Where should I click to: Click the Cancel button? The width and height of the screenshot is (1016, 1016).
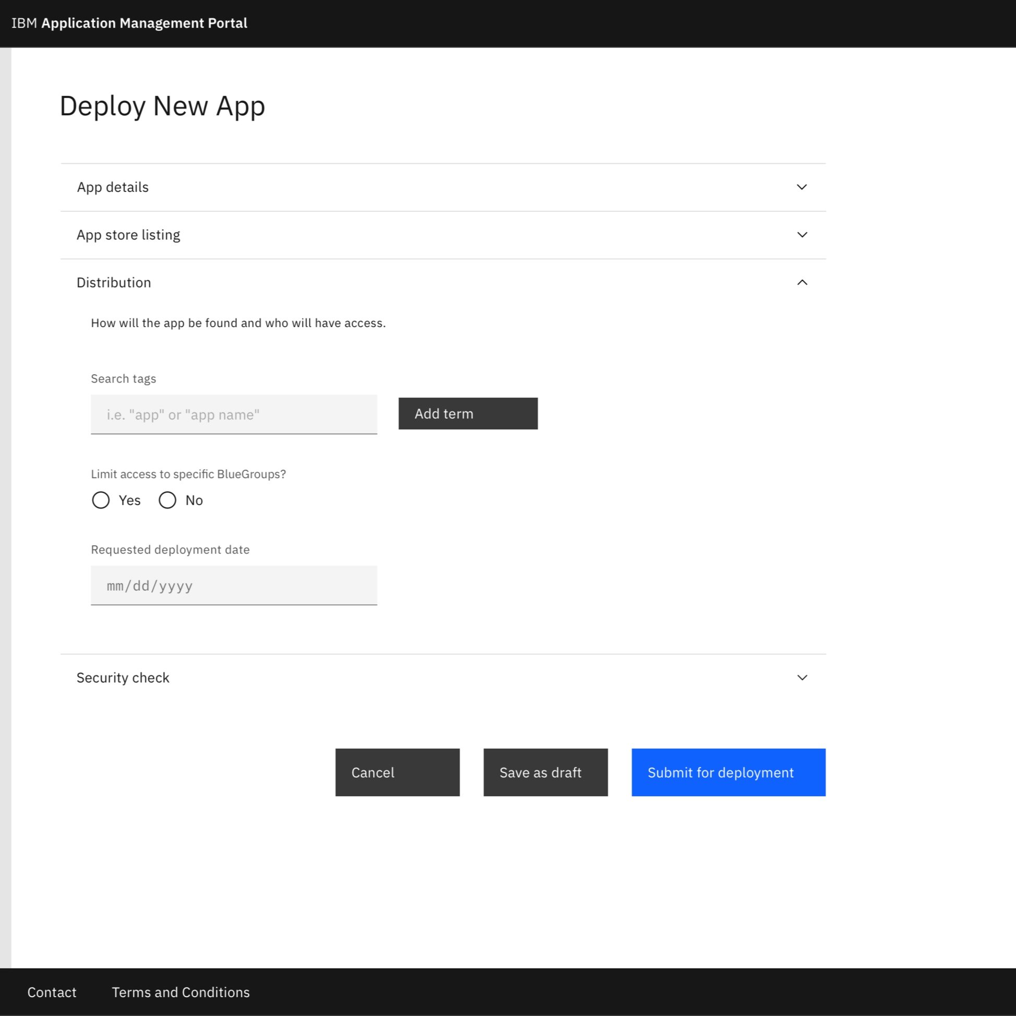pos(398,772)
